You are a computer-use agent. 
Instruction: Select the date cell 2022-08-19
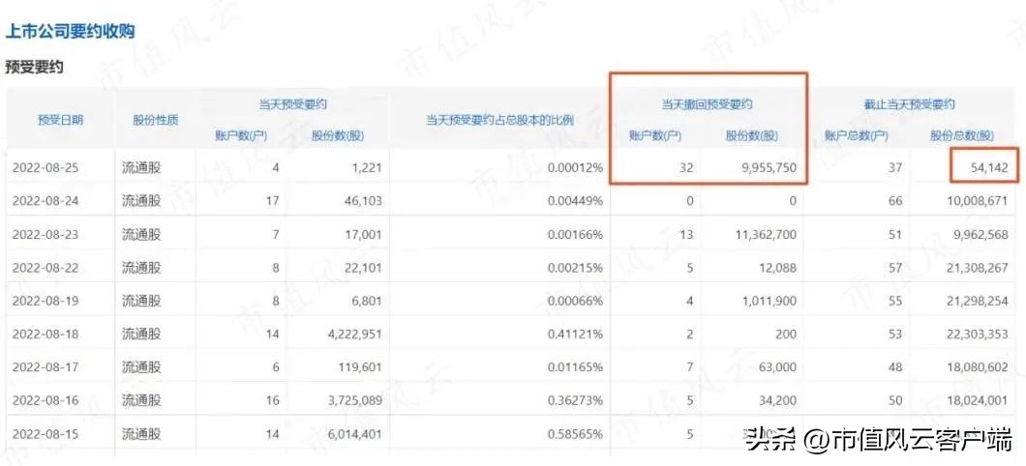coord(45,301)
